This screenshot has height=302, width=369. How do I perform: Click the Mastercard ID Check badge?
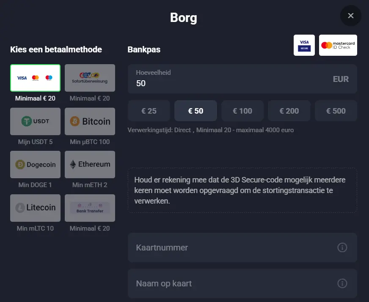[338, 45]
